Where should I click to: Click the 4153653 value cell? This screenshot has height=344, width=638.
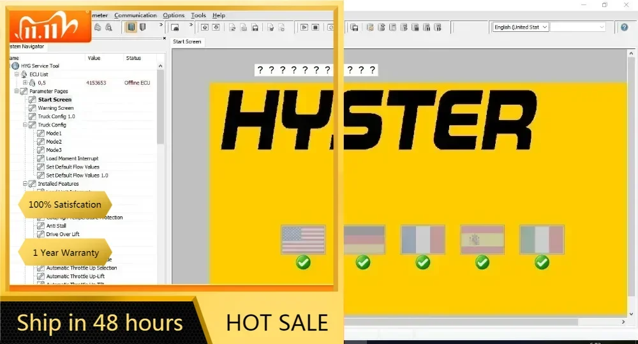(96, 82)
